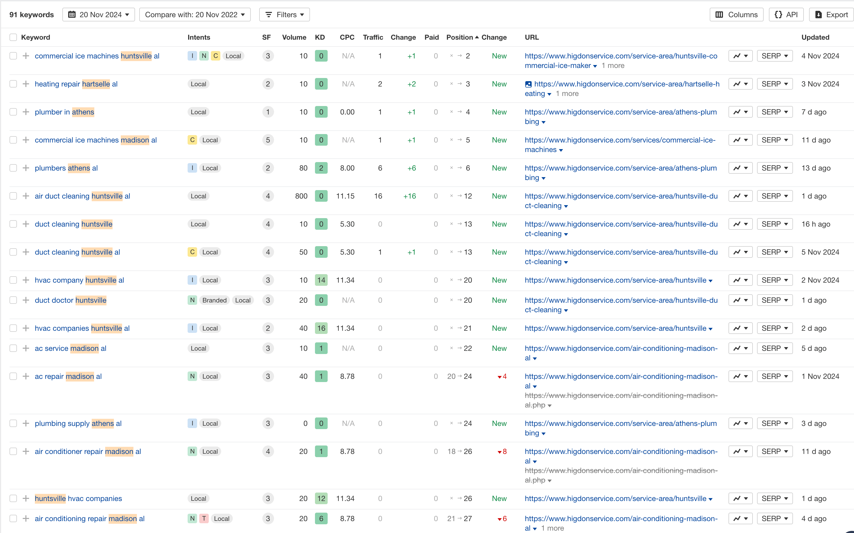This screenshot has height=533, width=854.
Task: Click the T intent tag for 'air conditioning repair madison al'
Action: (x=204, y=518)
